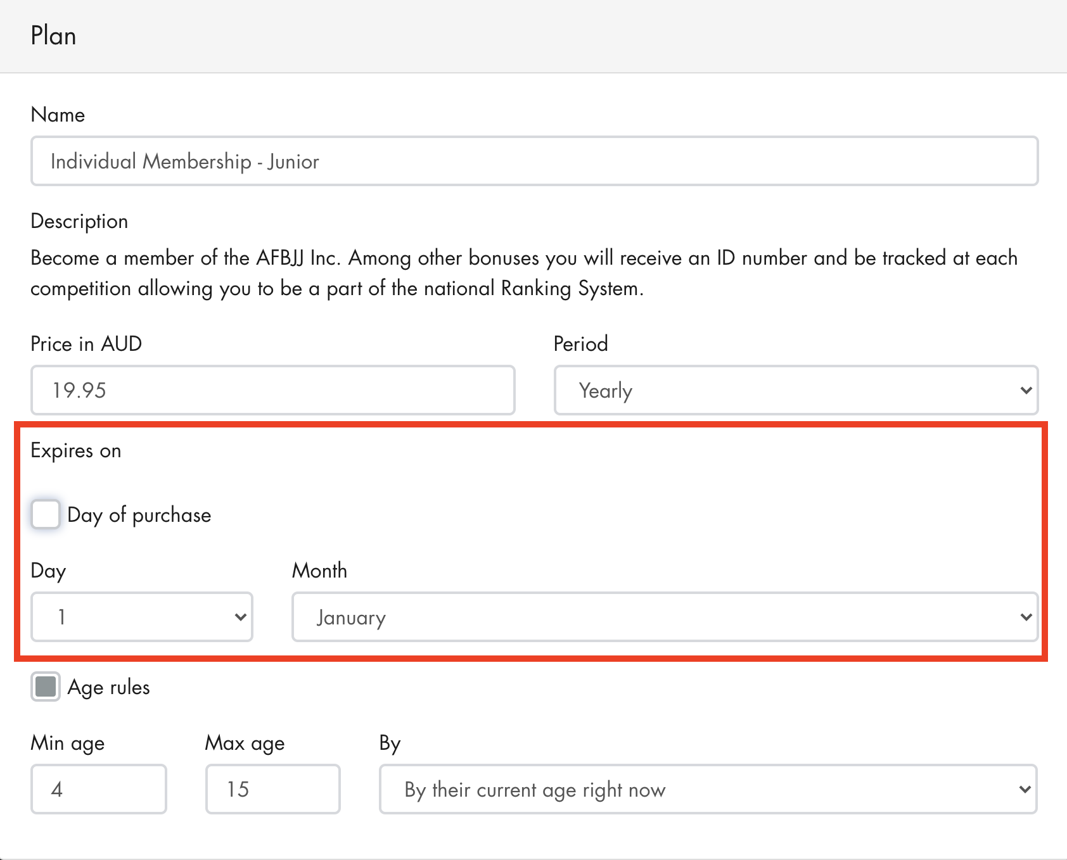
Task: Focus the Price in AUD input
Action: [272, 390]
